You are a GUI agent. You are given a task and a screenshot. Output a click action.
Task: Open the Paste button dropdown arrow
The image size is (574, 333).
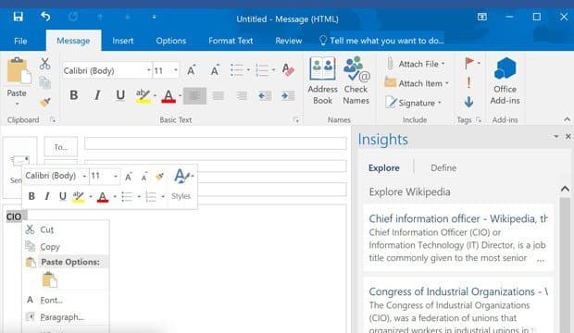[17, 104]
